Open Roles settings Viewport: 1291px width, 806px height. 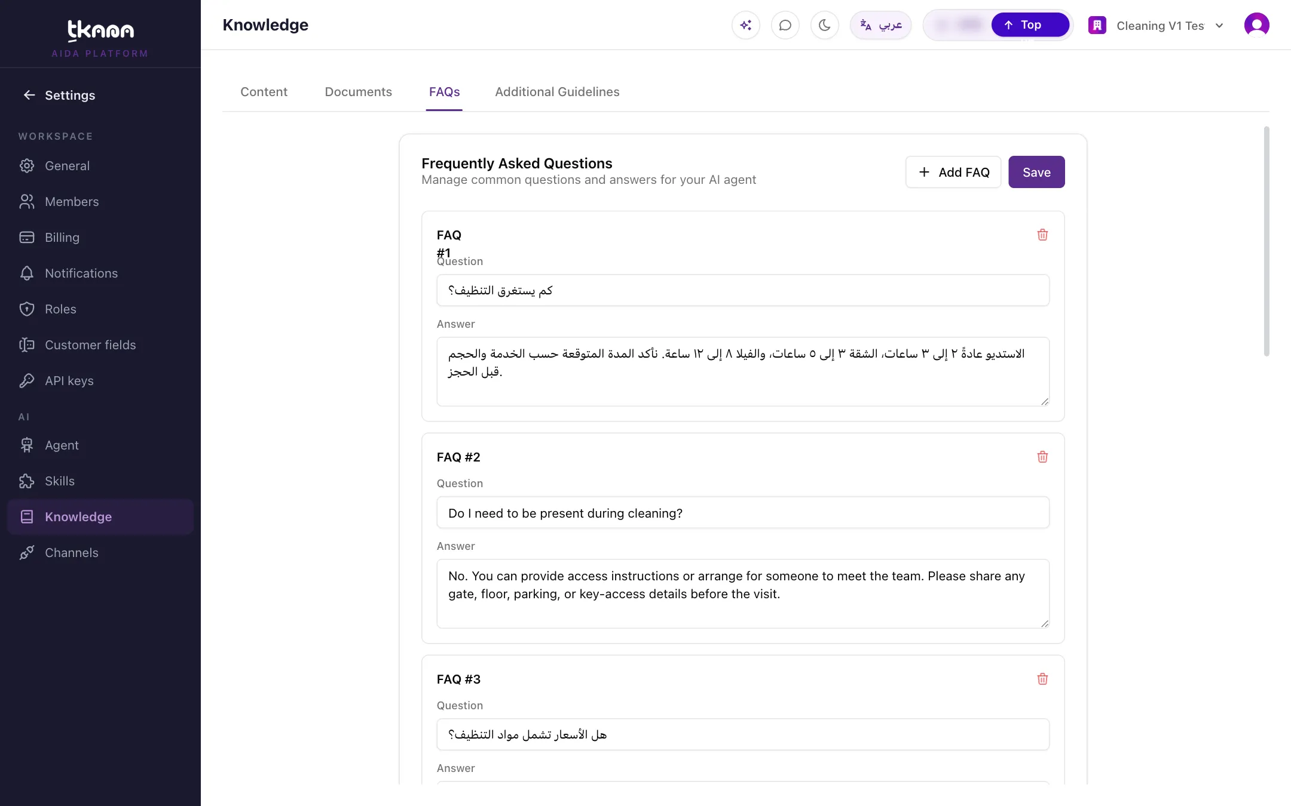[x=100, y=309]
